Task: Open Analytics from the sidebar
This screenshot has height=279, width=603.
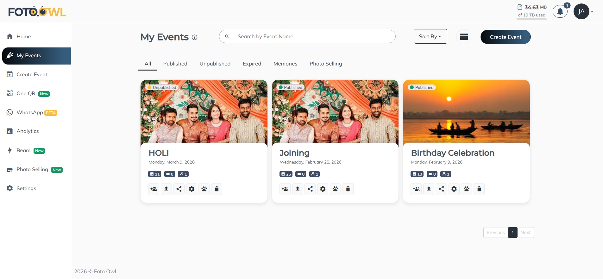Action: coord(28,131)
